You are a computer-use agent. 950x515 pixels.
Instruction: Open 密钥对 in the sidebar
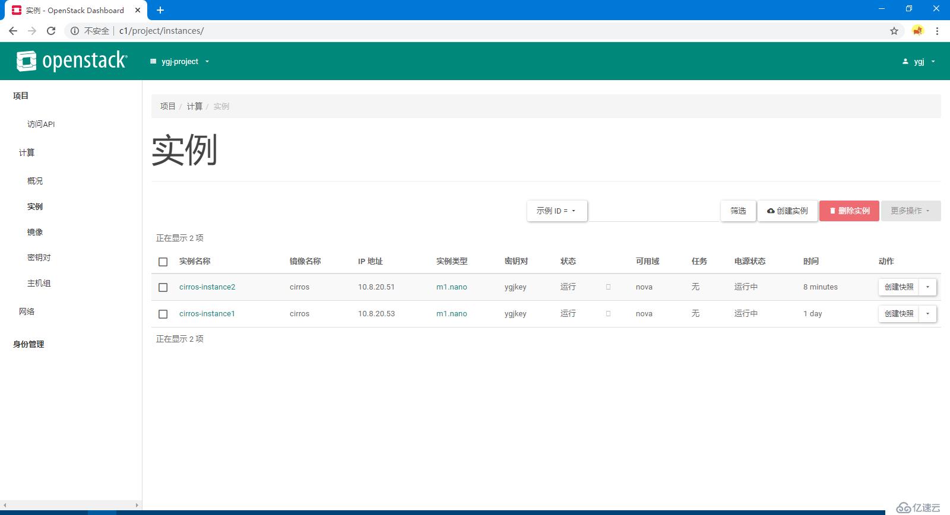(39, 257)
